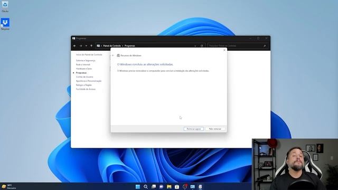Open the Dropbox desktop shortcut
Viewport: 338px width, 190px height.
click(5, 24)
